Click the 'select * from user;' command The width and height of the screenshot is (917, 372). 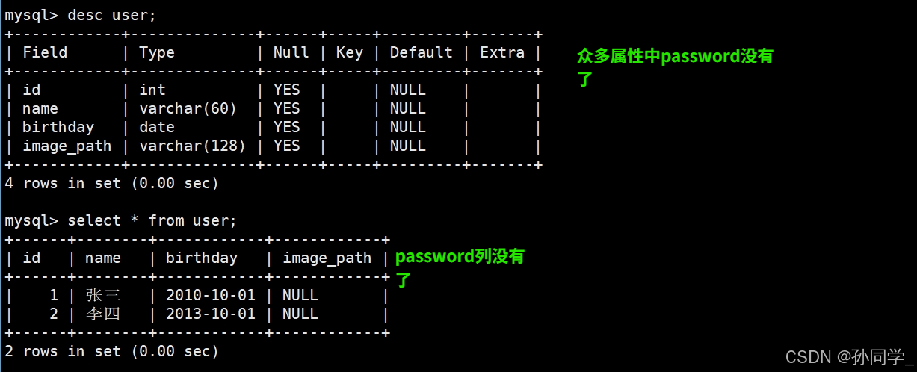tap(152, 220)
